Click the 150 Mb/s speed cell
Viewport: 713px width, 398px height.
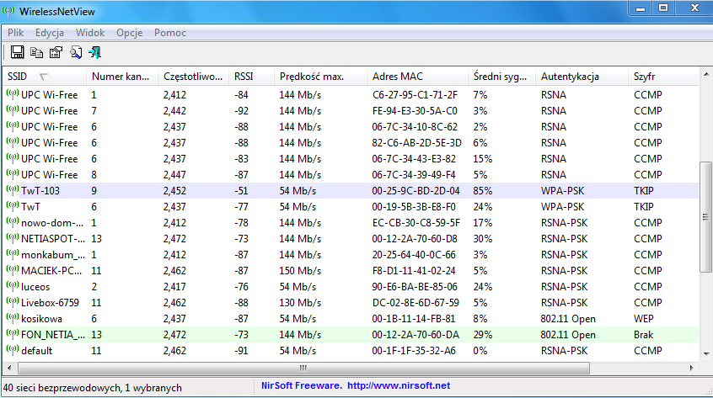pos(300,270)
